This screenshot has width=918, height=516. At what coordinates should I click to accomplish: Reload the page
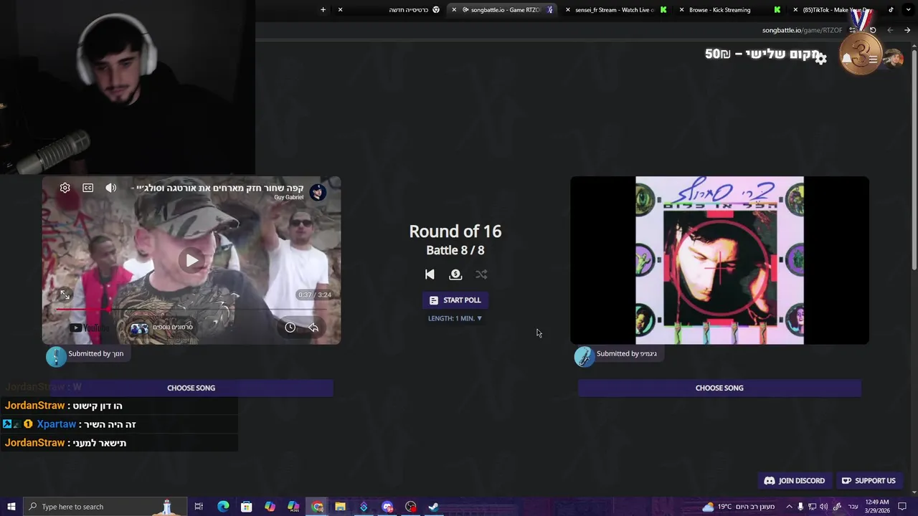click(873, 30)
